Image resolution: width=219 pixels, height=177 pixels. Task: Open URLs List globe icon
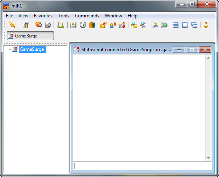164,25
